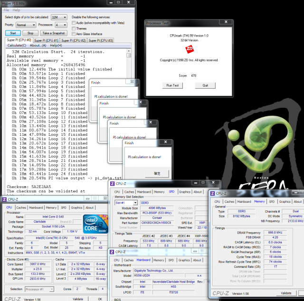Open Memory tab in CPU-Z CPU window
This screenshot has width=304, height=301.
(x=51, y=207)
